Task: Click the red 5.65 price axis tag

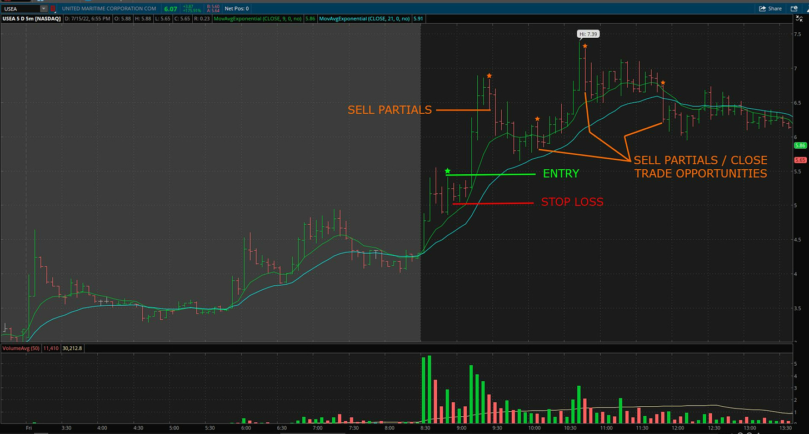Action: pyautogui.click(x=800, y=160)
